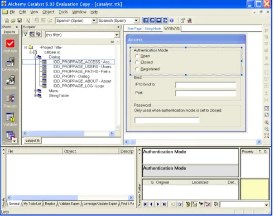Image resolution: width=274 pixels, height=216 pixels.
Task: Open the Edit menu
Action: pos(23,12)
